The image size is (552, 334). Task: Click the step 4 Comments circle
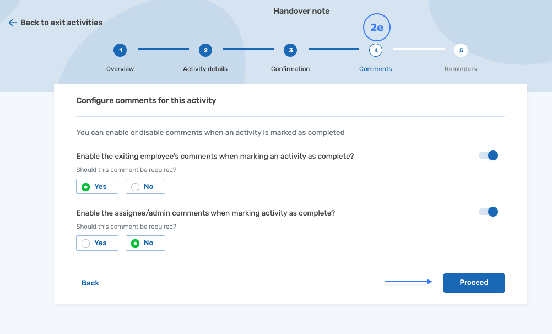(376, 50)
